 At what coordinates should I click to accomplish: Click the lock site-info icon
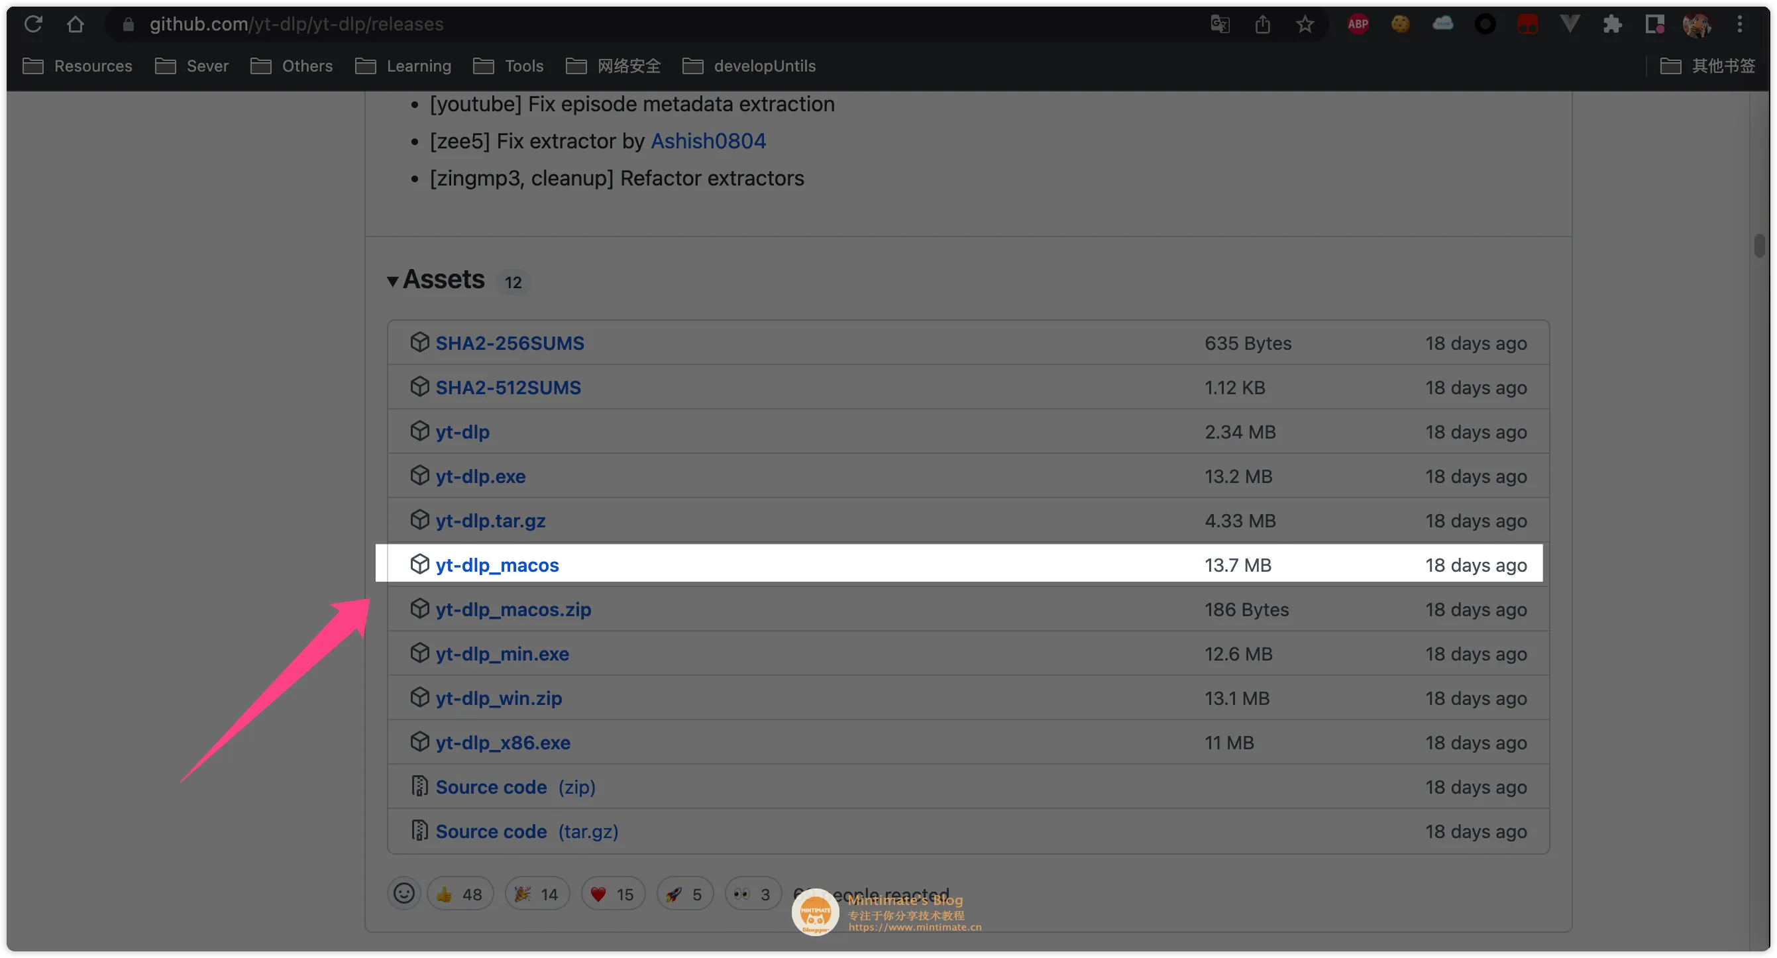pos(128,24)
